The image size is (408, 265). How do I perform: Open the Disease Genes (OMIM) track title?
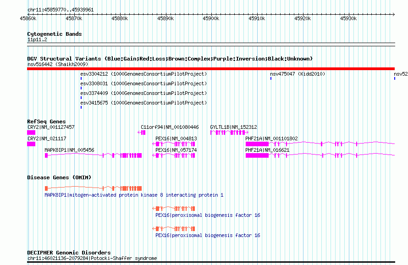click(59, 177)
